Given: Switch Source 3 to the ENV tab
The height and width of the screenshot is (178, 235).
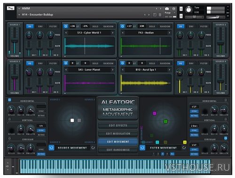Looking at the screenshot, I should (x=40, y=64).
